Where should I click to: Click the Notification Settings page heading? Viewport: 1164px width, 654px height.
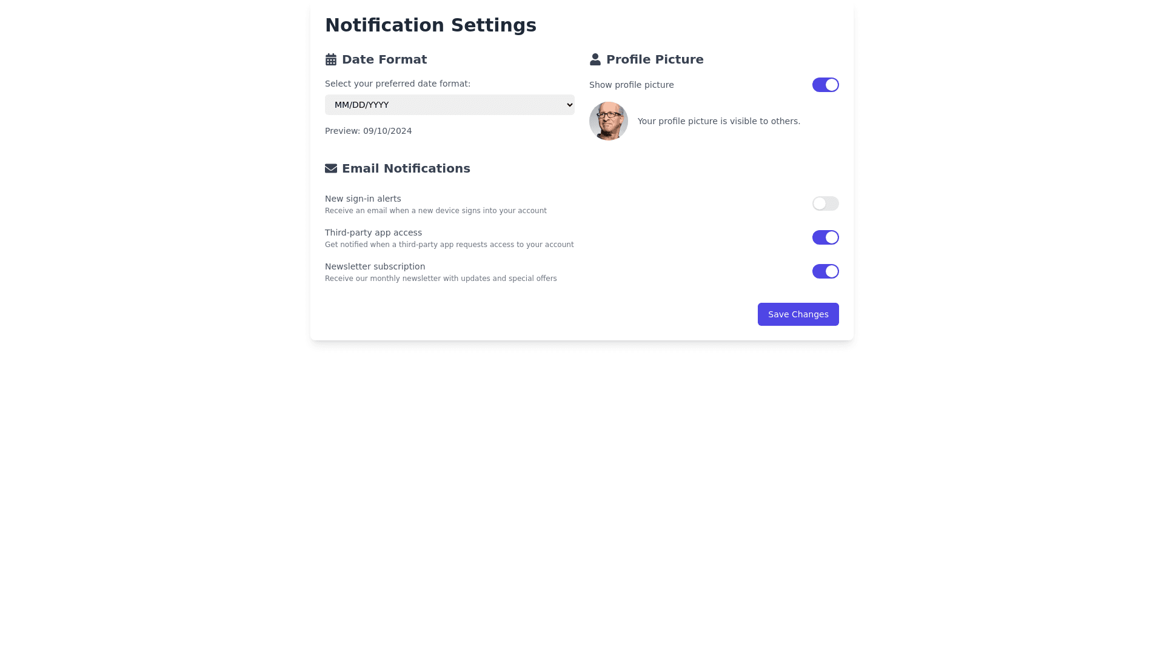click(x=430, y=25)
